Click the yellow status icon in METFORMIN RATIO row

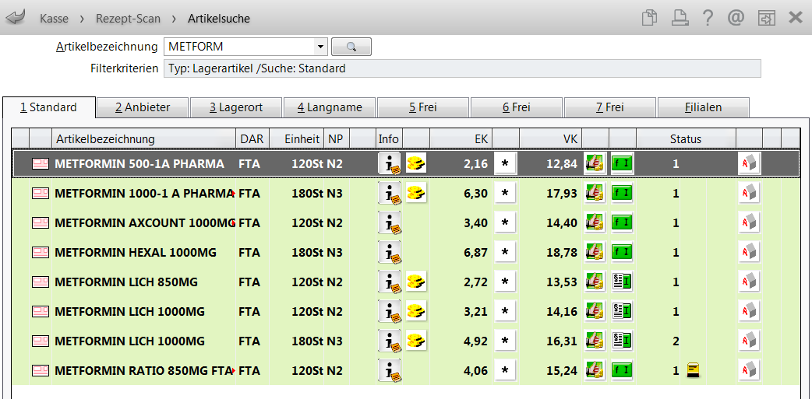tap(692, 370)
